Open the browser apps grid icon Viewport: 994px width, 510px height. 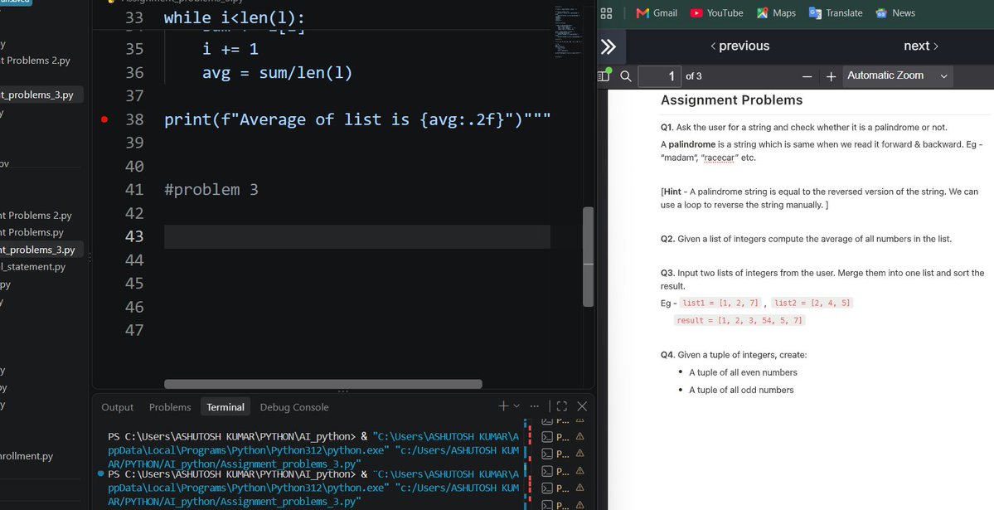pyautogui.click(x=606, y=12)
